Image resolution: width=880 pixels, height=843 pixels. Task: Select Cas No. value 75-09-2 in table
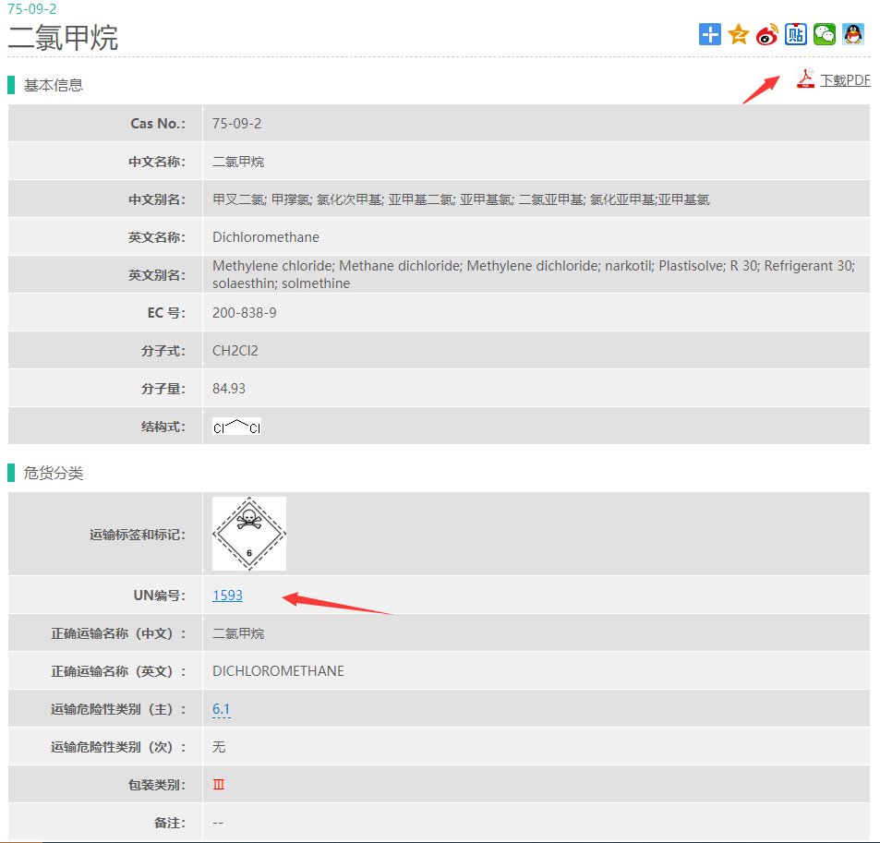[x=236, y=124]
